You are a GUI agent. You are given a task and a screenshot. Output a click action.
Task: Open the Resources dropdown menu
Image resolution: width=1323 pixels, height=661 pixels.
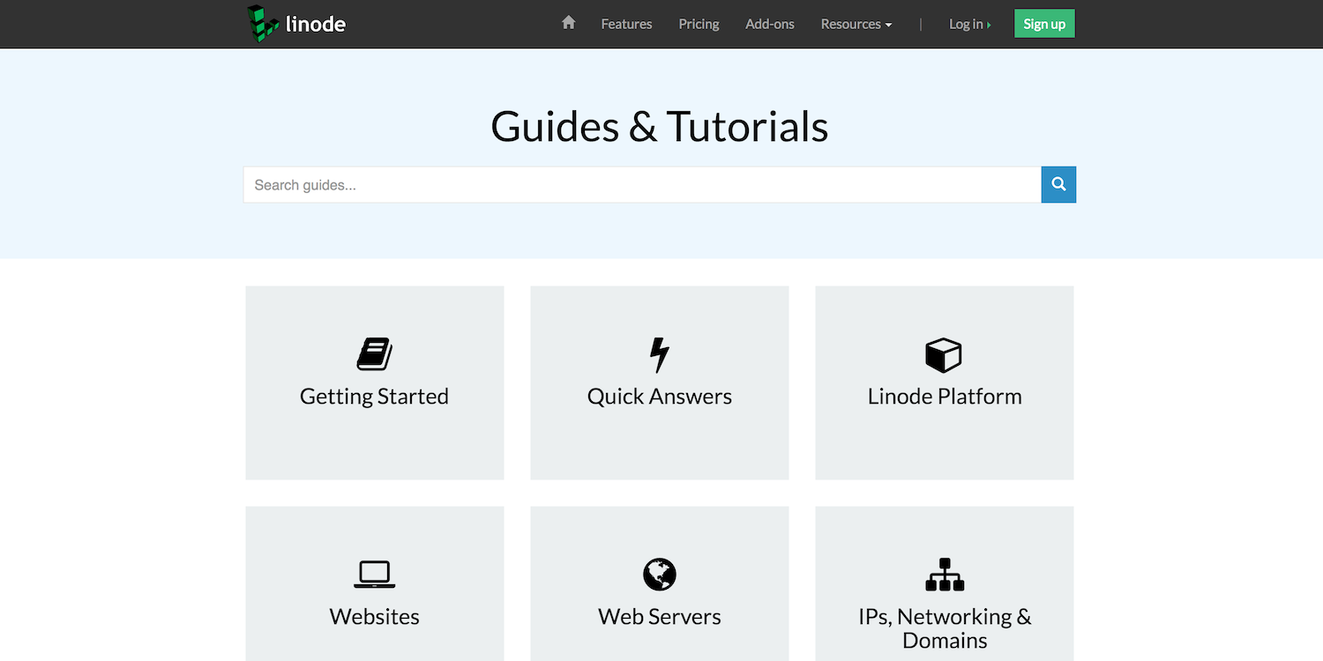coord(855,24)
